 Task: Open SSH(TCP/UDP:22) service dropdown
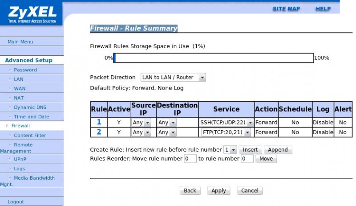coord(226,123)
